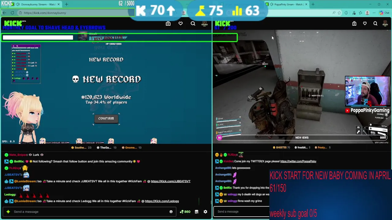Open browser extensions in the right window
The height and width of the screenshot is (220, 392).
pos(346,13)
